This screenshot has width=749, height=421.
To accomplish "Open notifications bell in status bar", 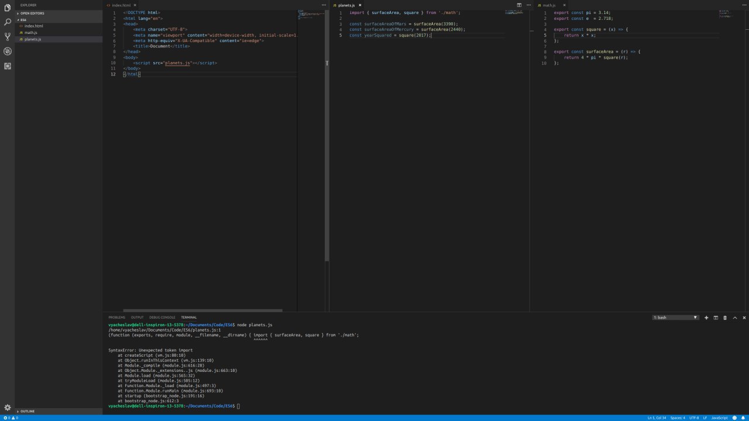I will 744,417.
